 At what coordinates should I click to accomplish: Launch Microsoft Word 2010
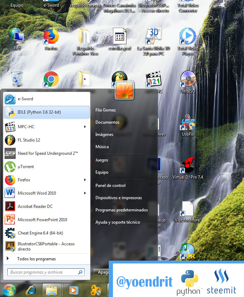pos(46,193)
